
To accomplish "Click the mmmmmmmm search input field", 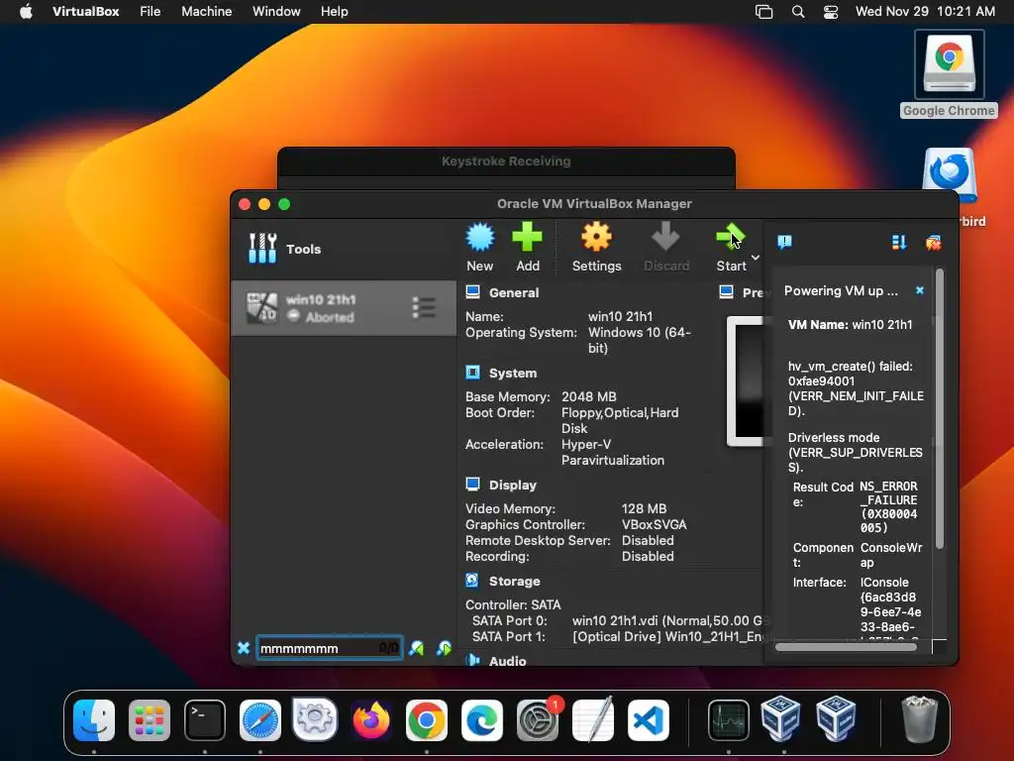I will [330, 648].
